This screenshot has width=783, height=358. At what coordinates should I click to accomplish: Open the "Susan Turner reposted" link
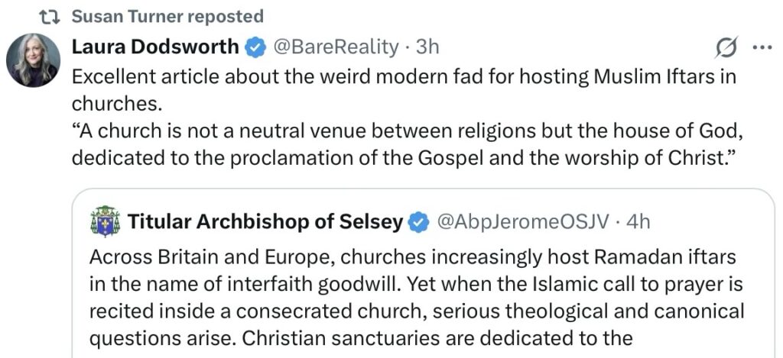coord(168,16)
